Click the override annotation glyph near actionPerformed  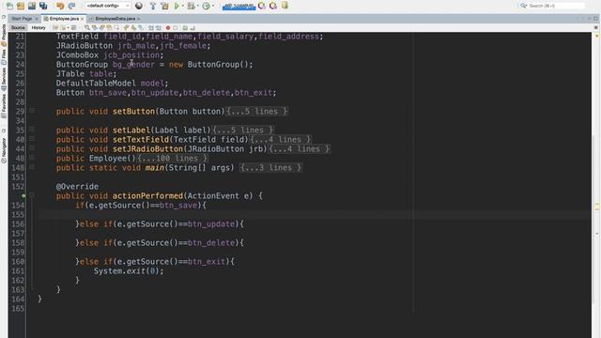23,196
